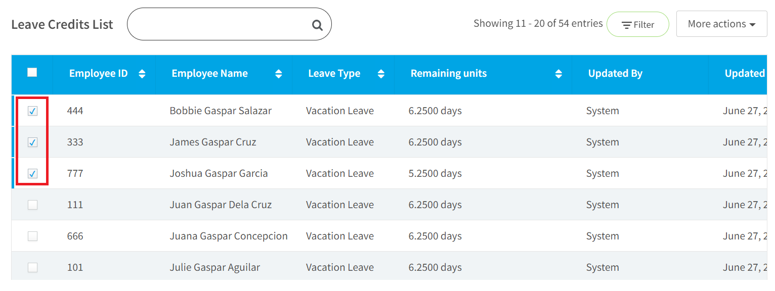Viewport: 775px width, 291px height.
Task: Click the Remaining units column header text
Action: click(449, 73)
